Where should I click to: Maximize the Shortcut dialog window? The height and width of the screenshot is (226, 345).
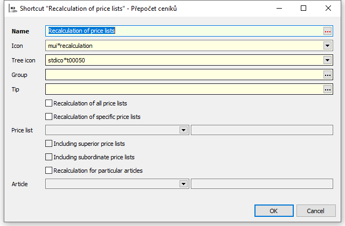[303, 9]
